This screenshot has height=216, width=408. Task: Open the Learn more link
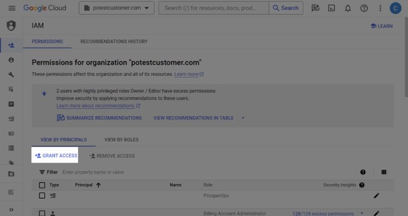coord(189,74)
